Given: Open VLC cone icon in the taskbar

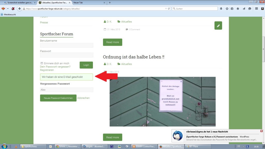Looking at the screenshot, I should tap(16, 146).
